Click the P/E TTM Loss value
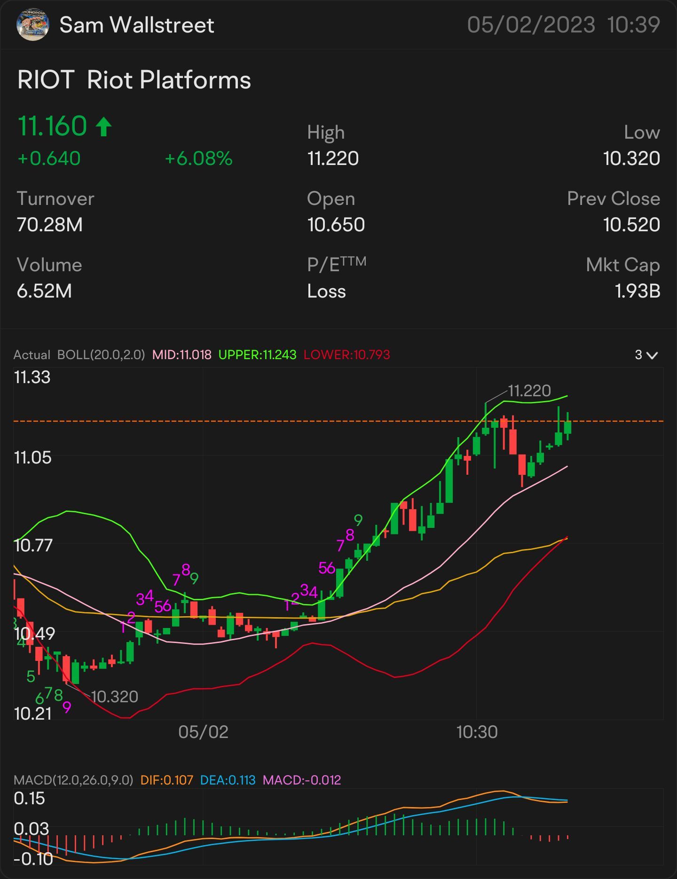 (x=326, y=291)
